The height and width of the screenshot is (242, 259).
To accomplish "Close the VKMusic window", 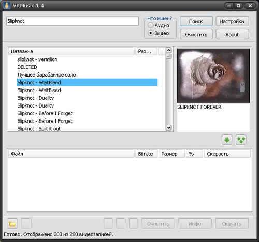I will coord(250,6).
